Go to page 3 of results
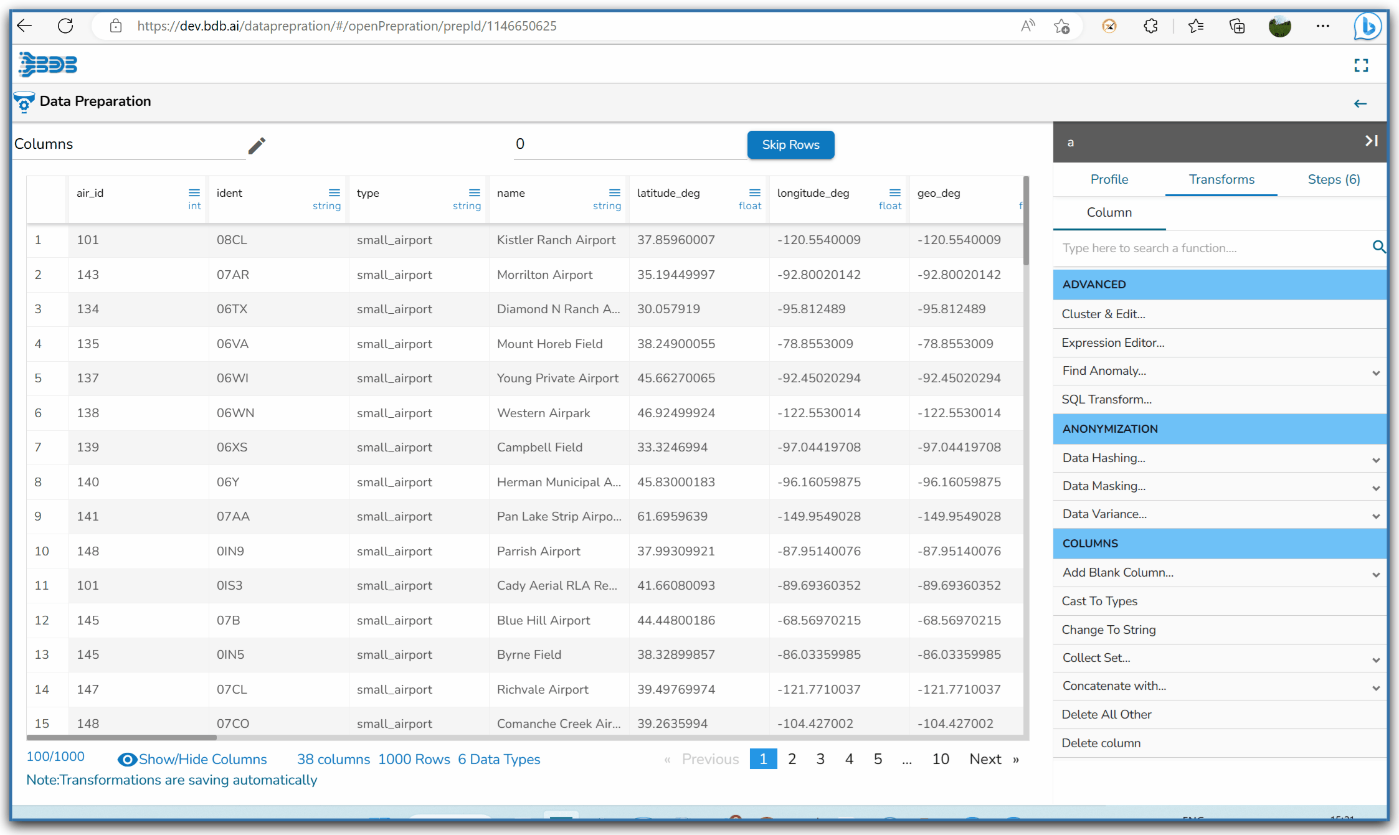 coord(820,758)
